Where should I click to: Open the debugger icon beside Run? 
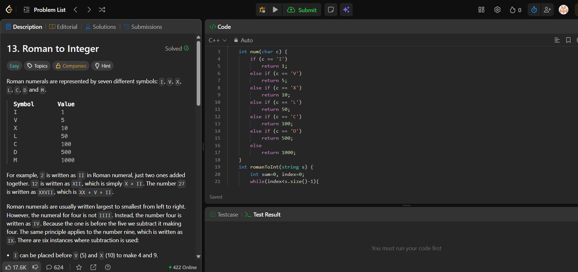(262, 10)
